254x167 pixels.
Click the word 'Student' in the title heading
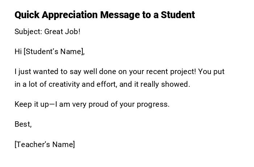coord(178,15)
